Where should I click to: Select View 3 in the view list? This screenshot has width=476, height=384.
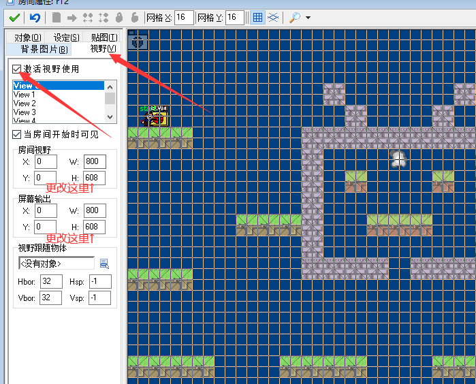[x=59, y=112]
